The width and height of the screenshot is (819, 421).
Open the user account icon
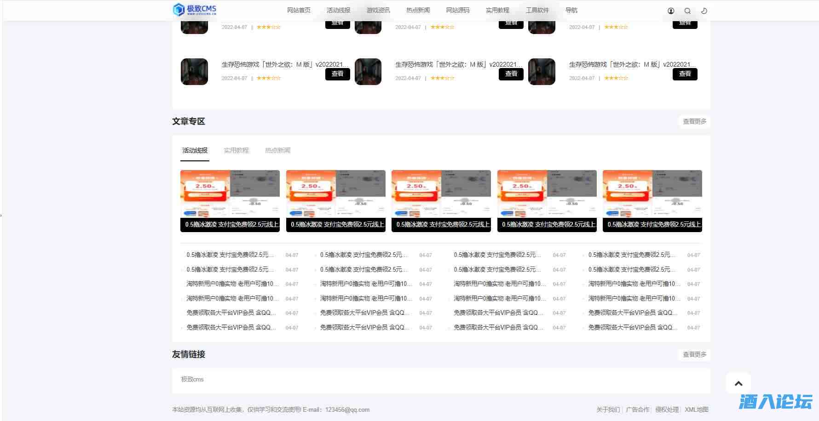tap(671, 11)
